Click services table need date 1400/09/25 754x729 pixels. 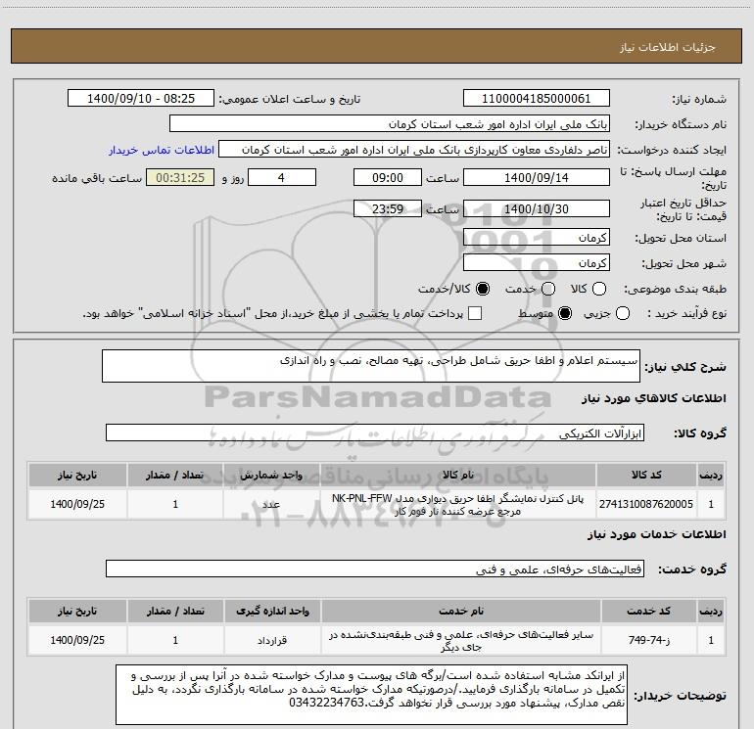77,640
